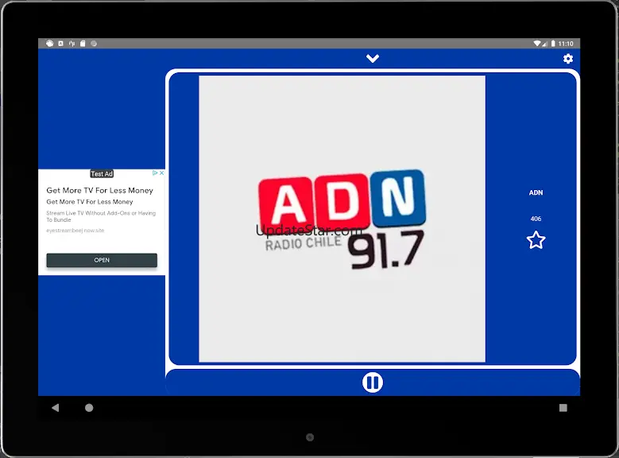
Task: Click the 'Stream Live TV Without Add-Ons' description
Action: click(x=101, y=216)
